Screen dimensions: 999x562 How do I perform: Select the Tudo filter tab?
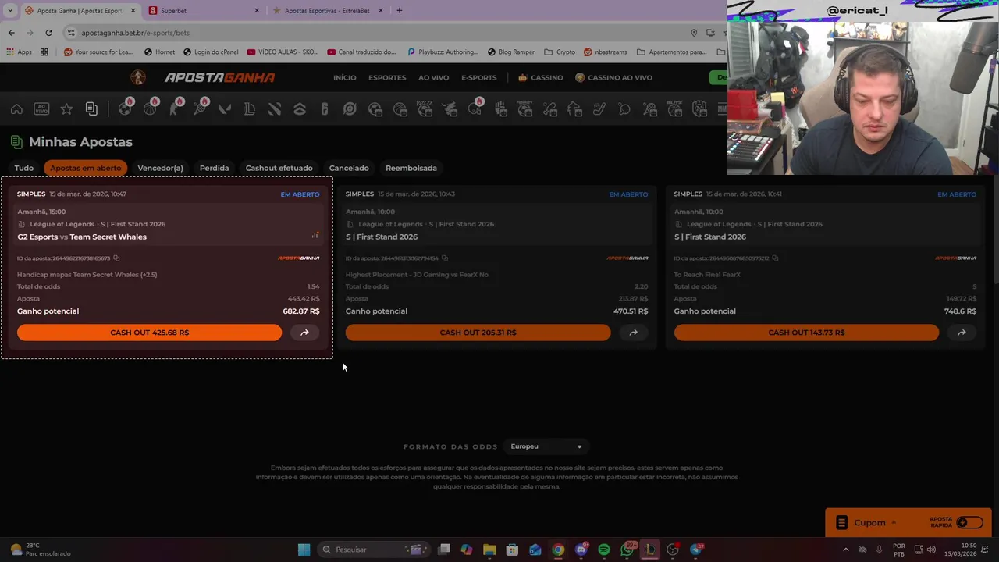[24, 168]
